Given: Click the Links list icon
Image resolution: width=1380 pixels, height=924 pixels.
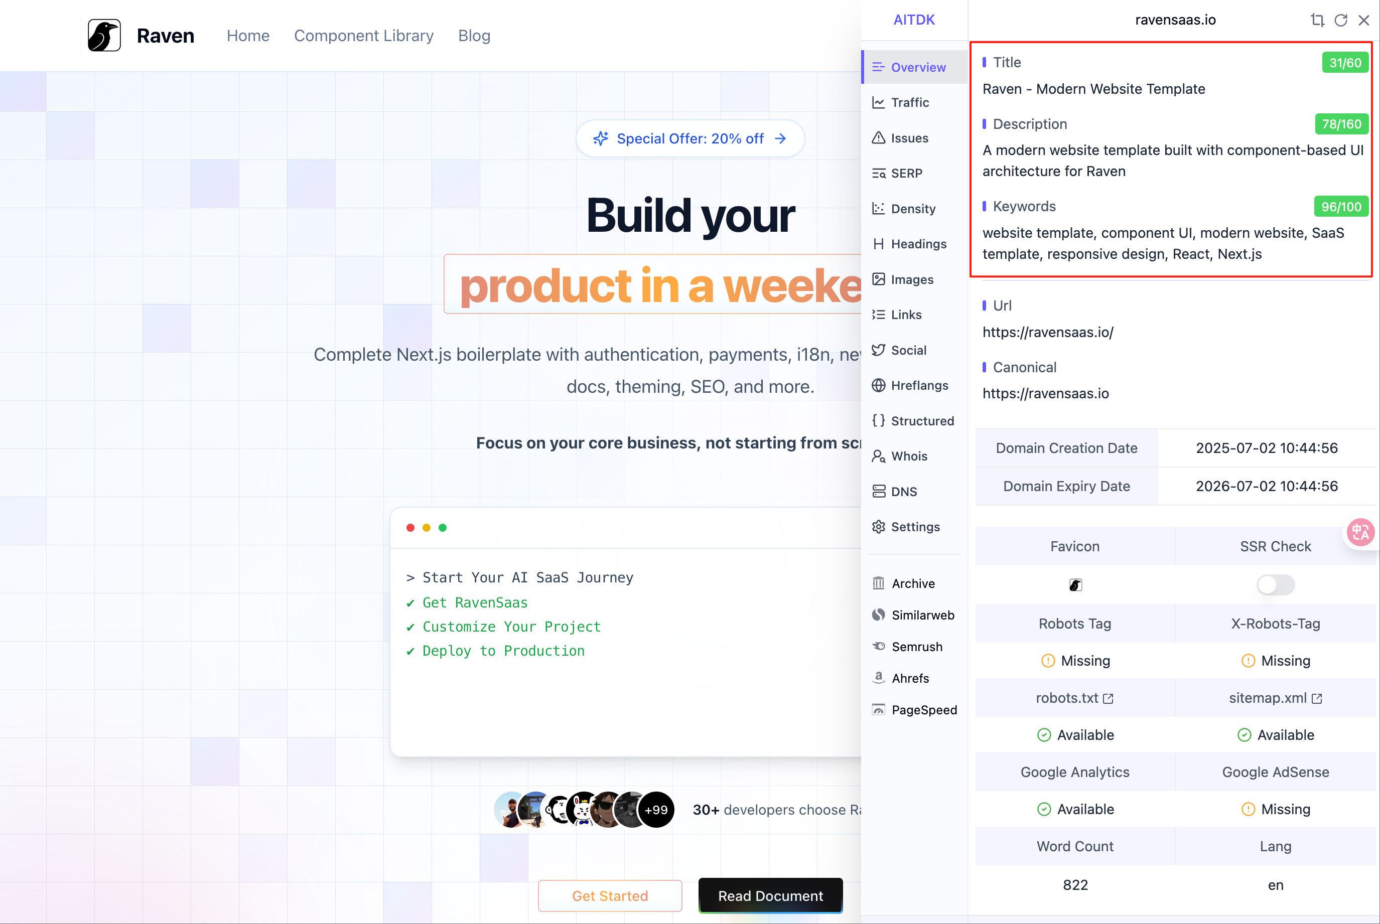Looking at the screenshot, I should coord(878,315).
